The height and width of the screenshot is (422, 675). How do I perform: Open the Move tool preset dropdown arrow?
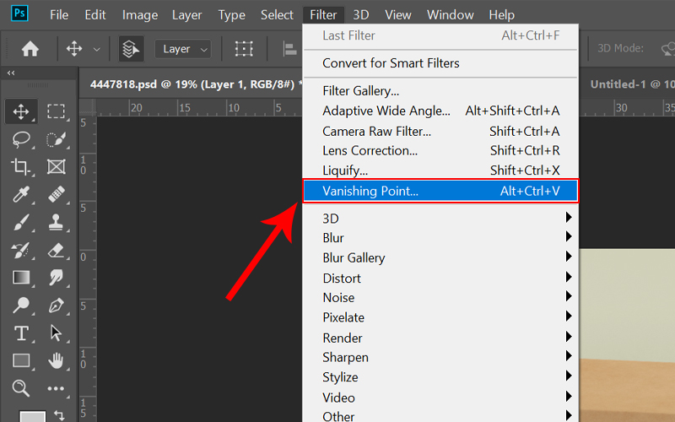pyautogui.click(x=97, y=50)
